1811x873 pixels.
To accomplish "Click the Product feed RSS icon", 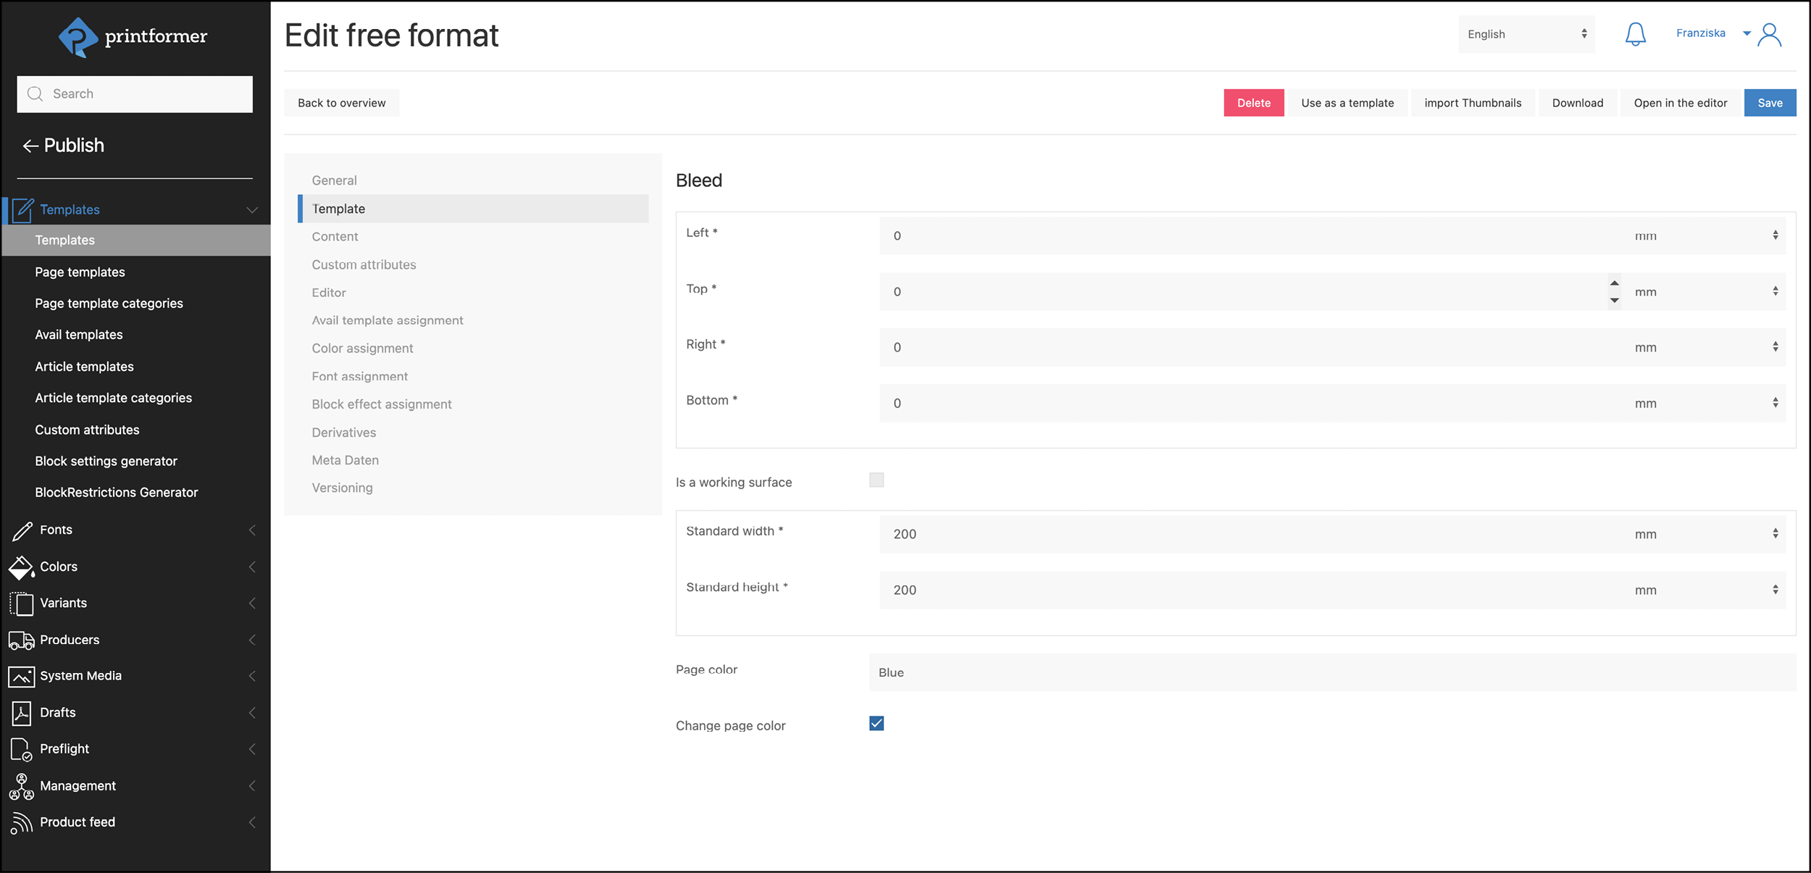I will [21, 822].
